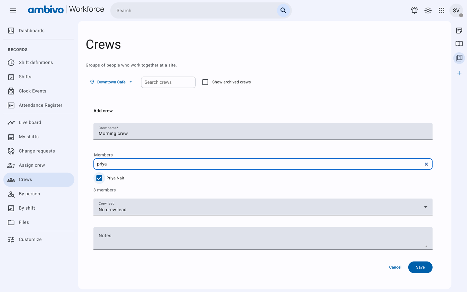The height and width of the screenshot is (292, 467).
Task: Focus the Search crews field
Action: click(168, 82)
